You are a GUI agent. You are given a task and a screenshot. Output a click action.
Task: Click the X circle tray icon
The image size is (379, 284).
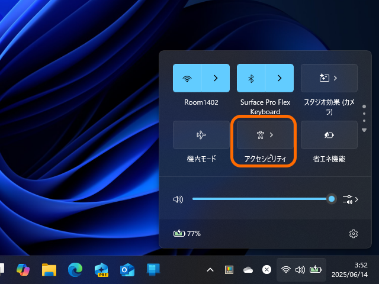tap(266, 270)
